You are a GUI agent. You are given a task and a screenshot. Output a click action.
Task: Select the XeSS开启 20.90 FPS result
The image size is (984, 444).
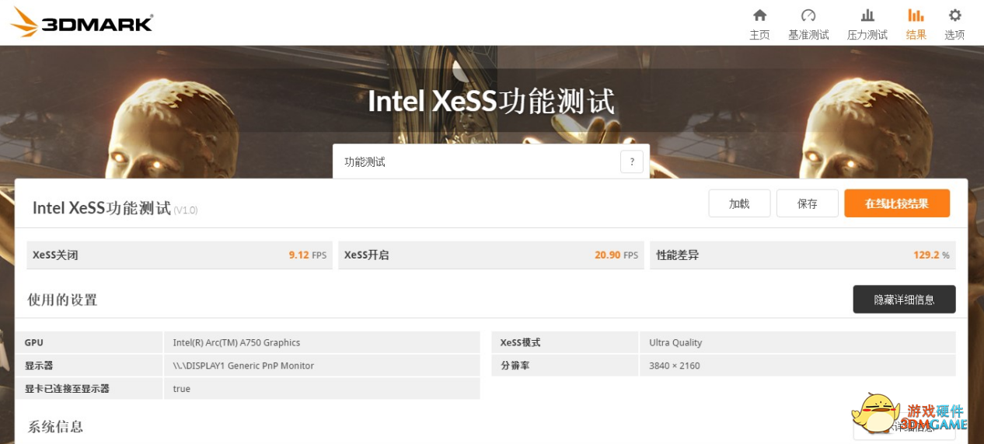click(491, 255)
